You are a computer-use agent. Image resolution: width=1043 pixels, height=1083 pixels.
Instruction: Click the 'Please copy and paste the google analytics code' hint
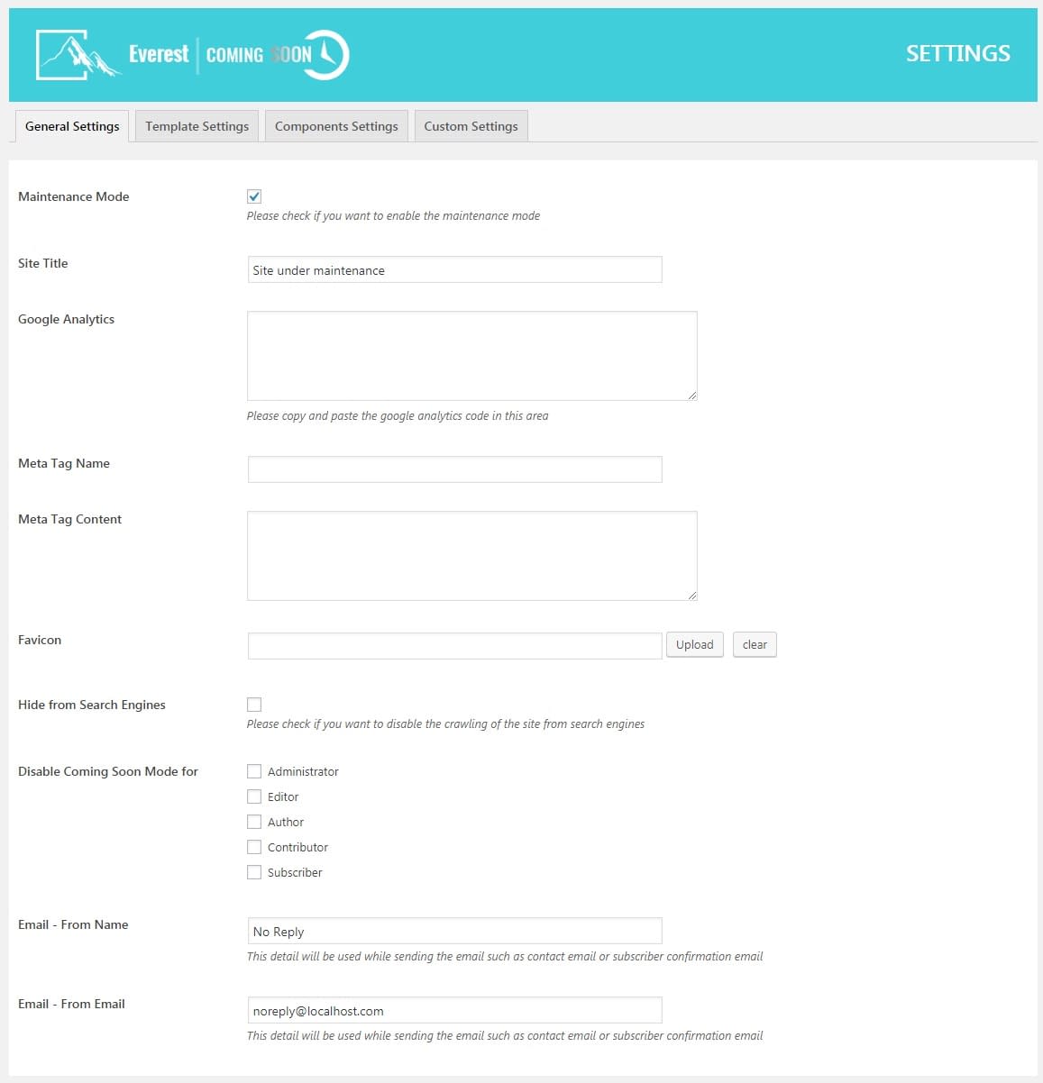point(398,416)
